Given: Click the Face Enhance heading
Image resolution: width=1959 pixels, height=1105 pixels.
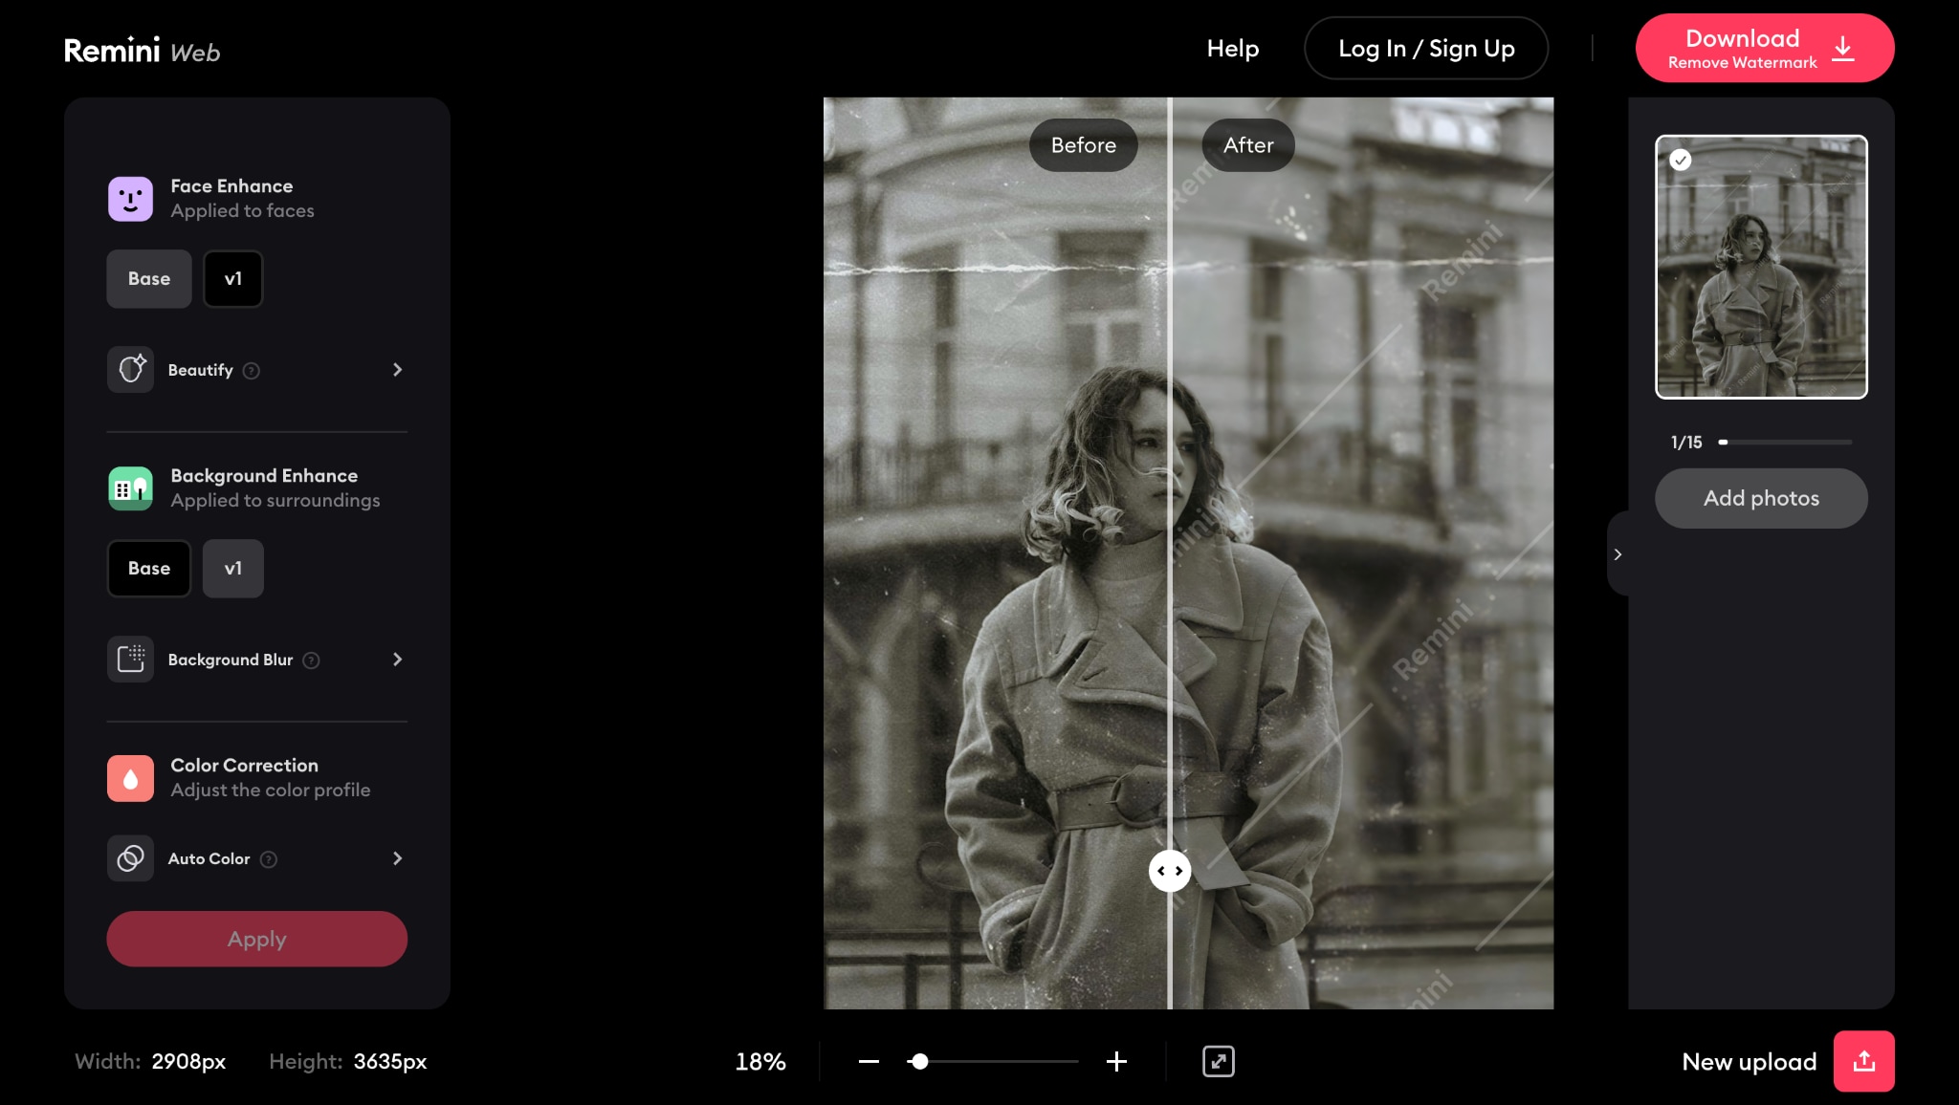Looking at the screenshot, I should pos(231,186).
